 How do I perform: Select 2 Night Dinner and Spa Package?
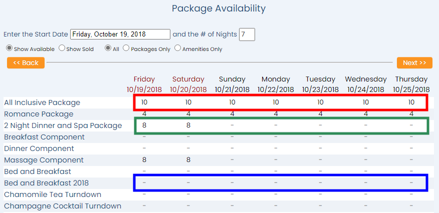tap(63, 125)
